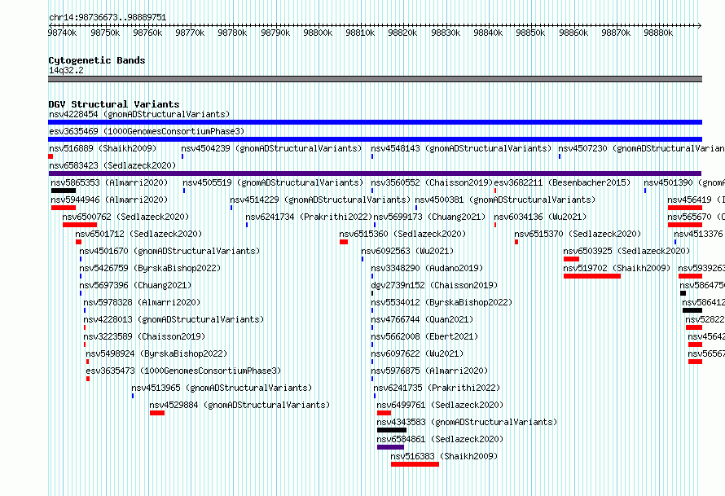Open nsv5426759 (ByrskaBishop2022) variant
Image resolution: width=725 pixels, height=496 pixels.
point(150,268)
